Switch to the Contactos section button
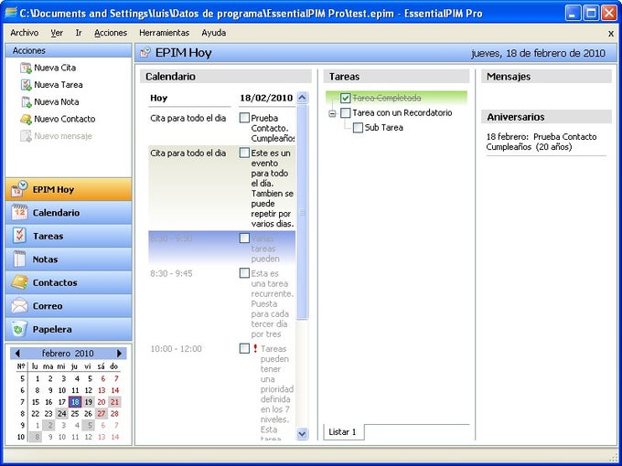622x466 pixels. coord(69,282)
